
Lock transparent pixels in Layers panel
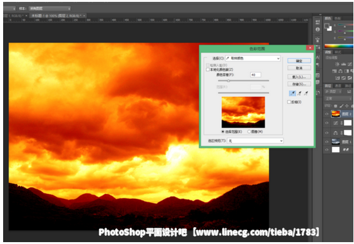[x=336, y=106]
